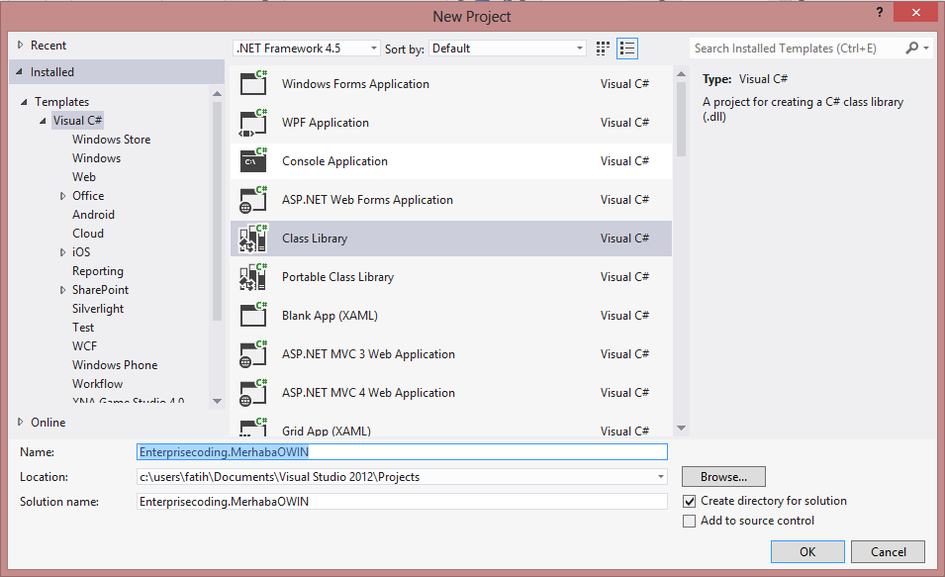Select 'Portable Class Library' template text
This screenshot has height=577, width=945.
[x=337, y=277]
